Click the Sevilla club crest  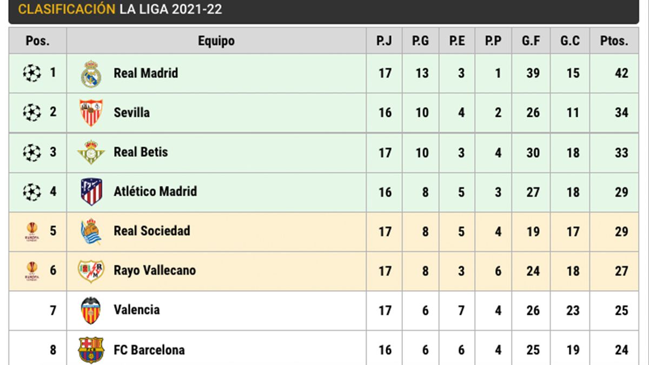coord(91,112)
